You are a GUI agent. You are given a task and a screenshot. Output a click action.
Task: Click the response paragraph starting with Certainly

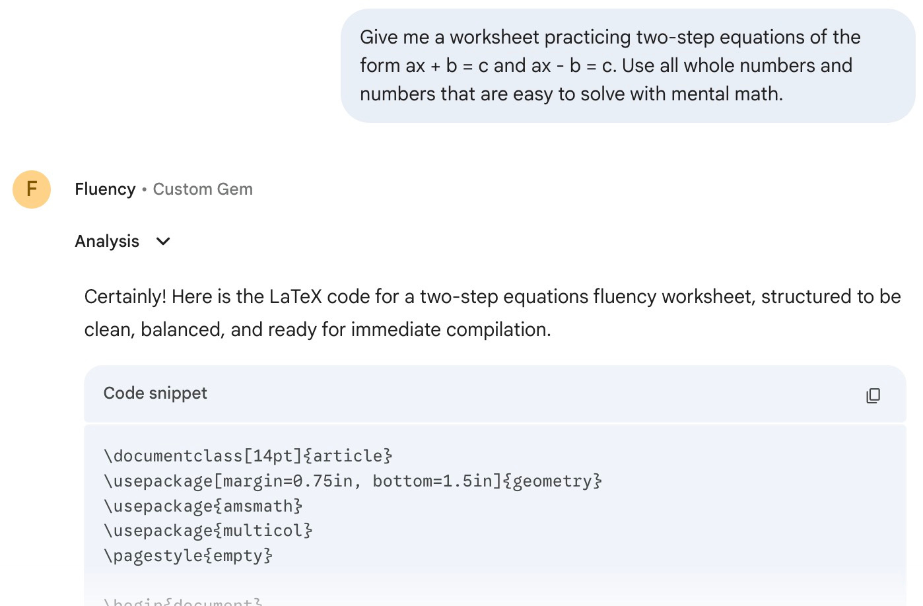point(493,313)
